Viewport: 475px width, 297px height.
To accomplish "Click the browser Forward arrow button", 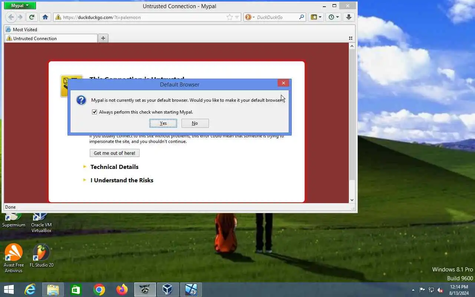I will pos(20,17).
